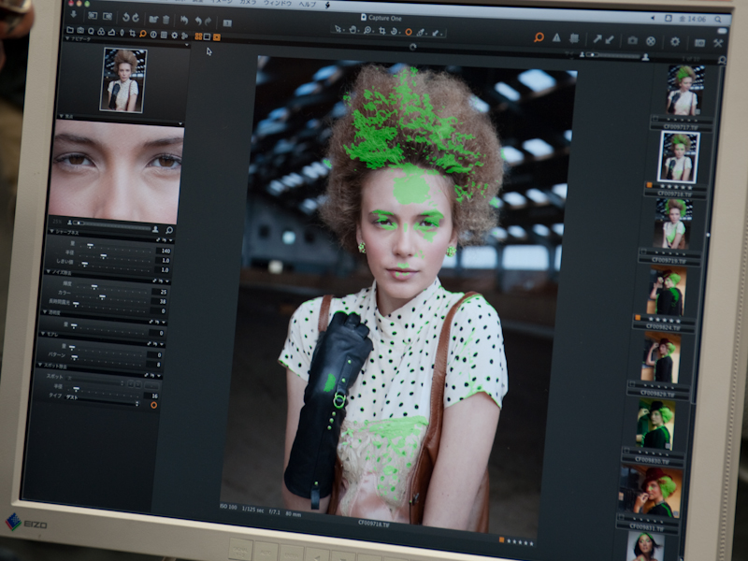
Task: Toggle the exposure warning triangle icon
Action: (556, 37)
